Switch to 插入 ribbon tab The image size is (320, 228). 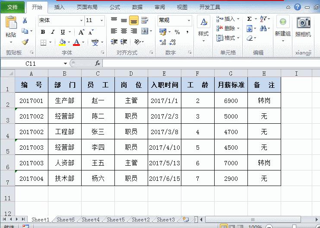click(x=60, y=7)
